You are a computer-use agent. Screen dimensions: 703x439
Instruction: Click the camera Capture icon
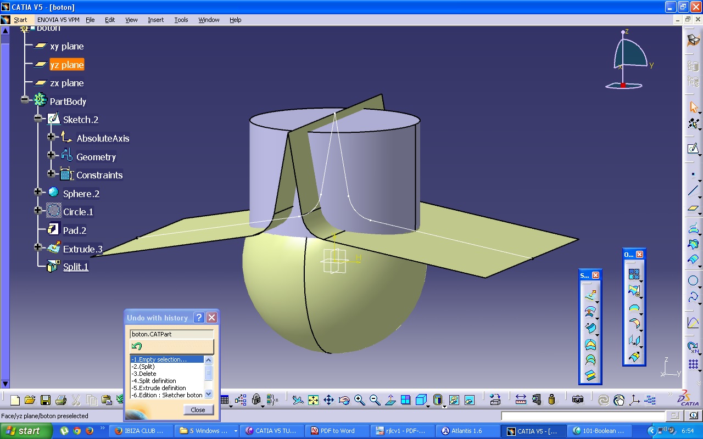pyautogui.click(x=577, y=400)
